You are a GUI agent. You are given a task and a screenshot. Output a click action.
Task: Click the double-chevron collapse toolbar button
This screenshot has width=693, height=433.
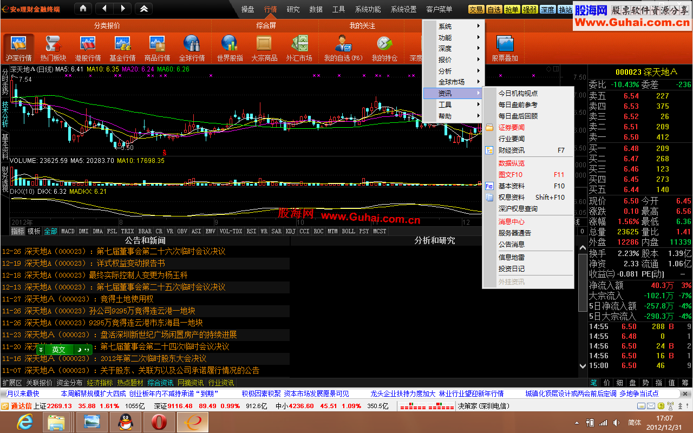point(143,9)
